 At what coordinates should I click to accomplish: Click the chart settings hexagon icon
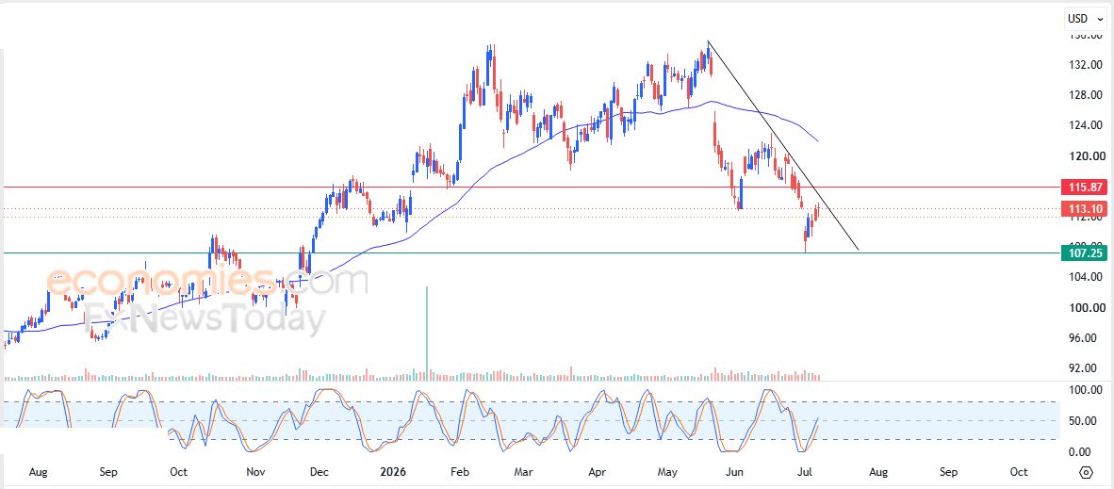(x=1086, y=473)
